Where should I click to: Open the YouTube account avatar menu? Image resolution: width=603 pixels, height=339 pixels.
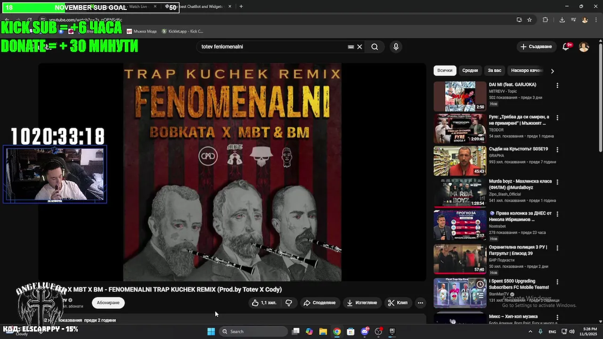(x=584, y=47)
